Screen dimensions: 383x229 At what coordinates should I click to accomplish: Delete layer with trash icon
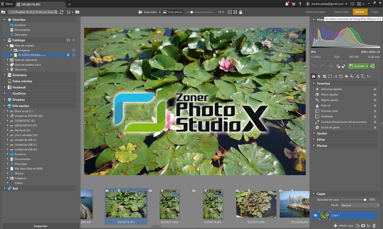pyautogui.click(x=374, y=225)
